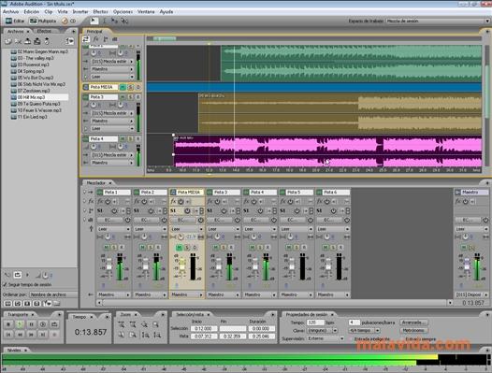This screenshot has height=373, width=492.
Task: Open the Ventana menu
Action: click(146, 11)
